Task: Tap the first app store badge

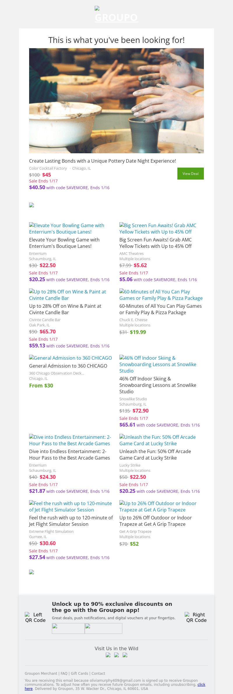Action: click(68, 628)
